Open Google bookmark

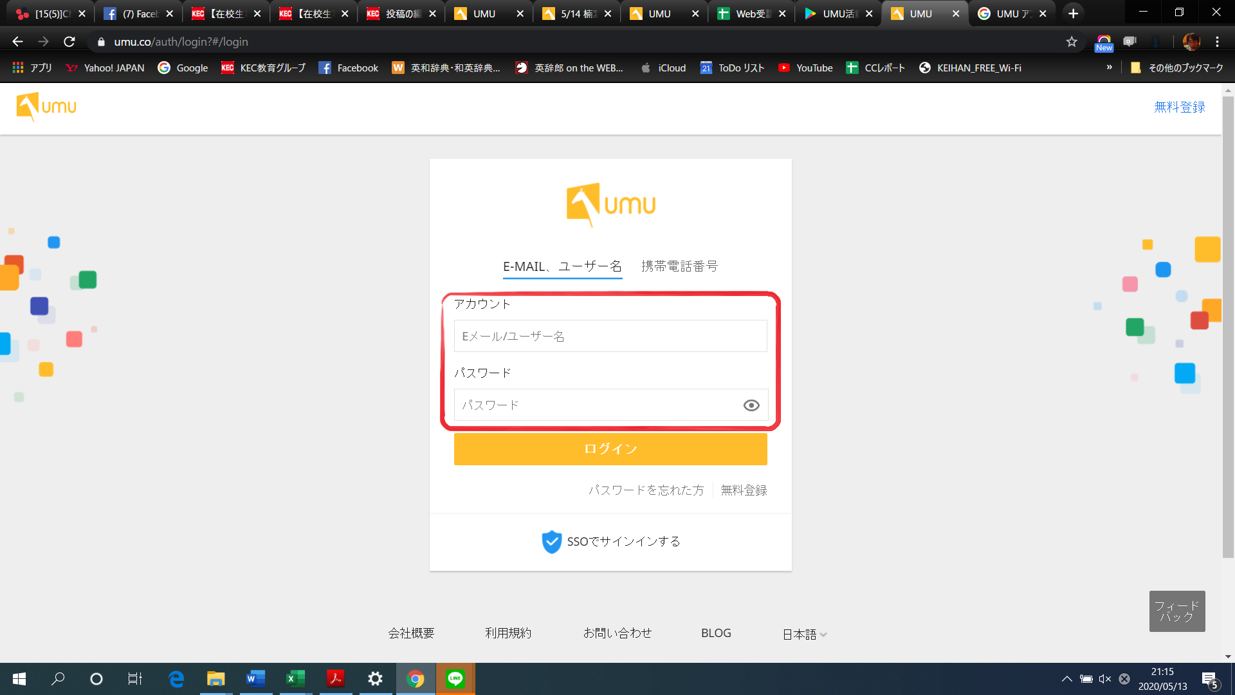tap(183, 68)
